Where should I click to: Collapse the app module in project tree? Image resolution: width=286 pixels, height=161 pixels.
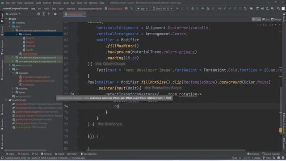coord(6,19)
